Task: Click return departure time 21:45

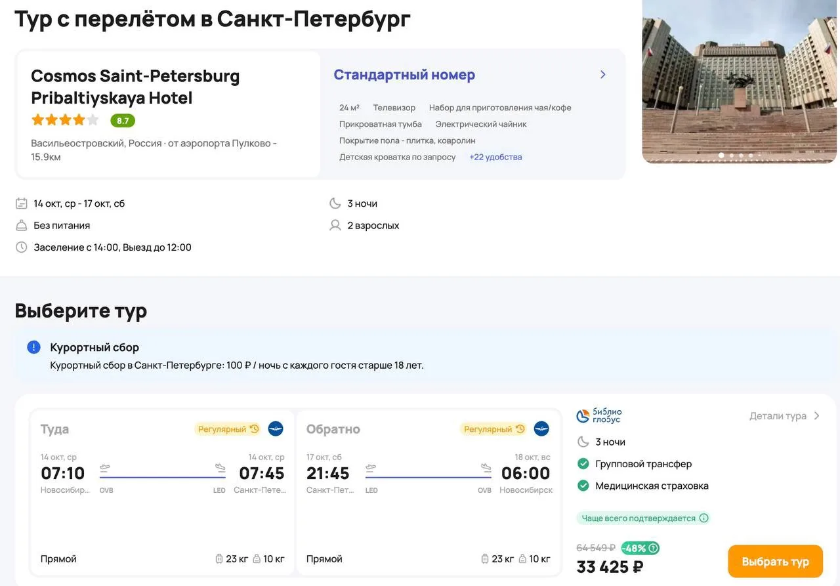Action: [x=328, y=473]
